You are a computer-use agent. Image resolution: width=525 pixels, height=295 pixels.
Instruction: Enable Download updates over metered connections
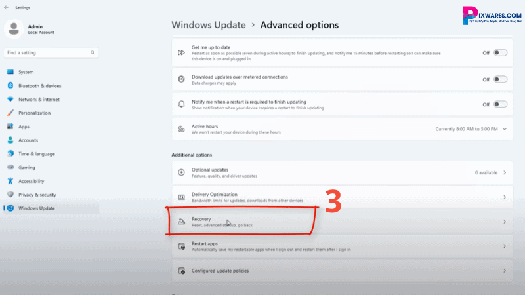(500, 79)
